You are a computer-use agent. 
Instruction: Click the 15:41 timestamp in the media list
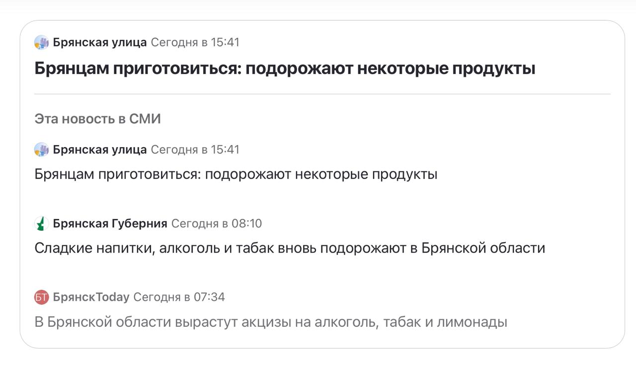pyautogui.click(x=195, y=150)
